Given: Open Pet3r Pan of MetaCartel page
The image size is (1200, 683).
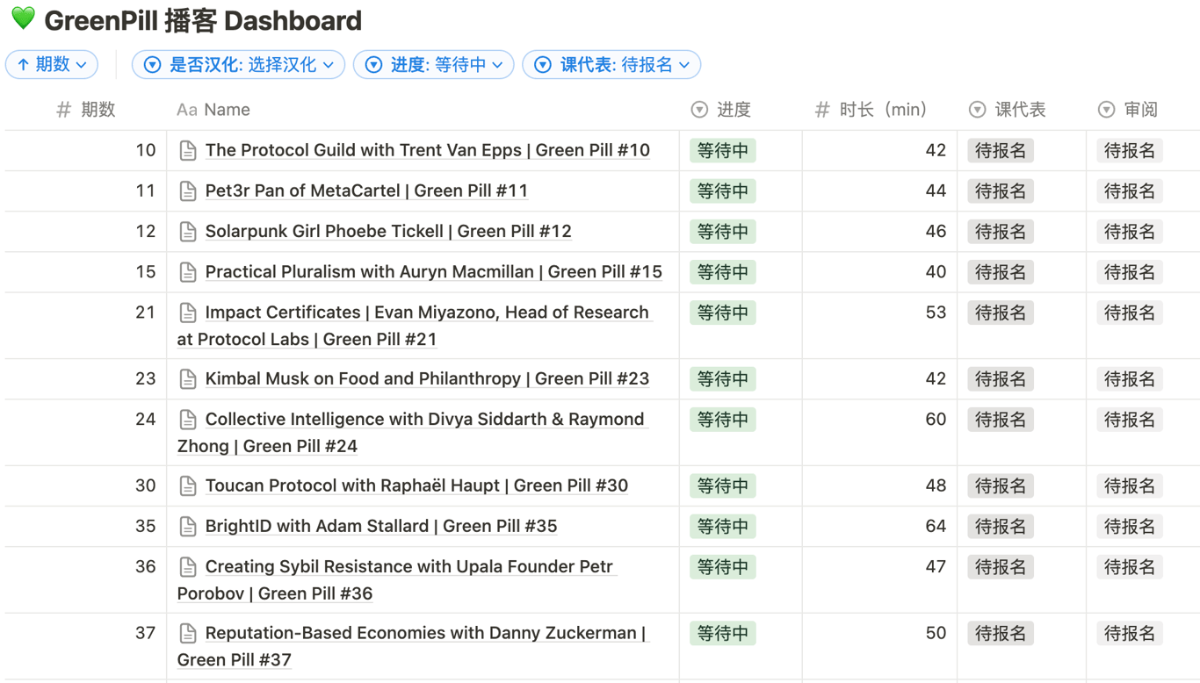Looking at the screenshot, I should [366, 191].
